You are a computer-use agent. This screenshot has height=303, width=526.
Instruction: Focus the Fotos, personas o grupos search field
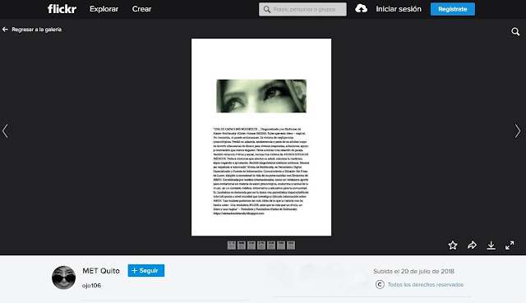[x=302, y=9]
